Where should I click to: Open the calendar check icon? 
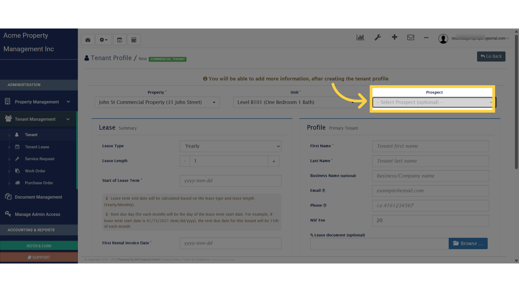[119, 40]
